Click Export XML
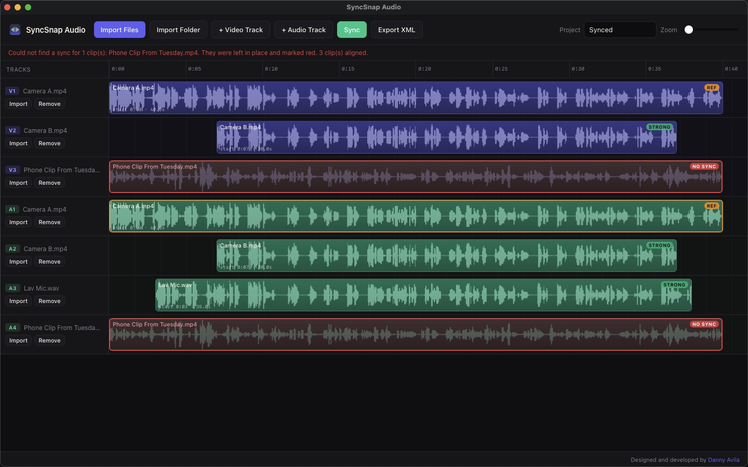The width and height of the screenshot is (748, 467). coord(396,30)
